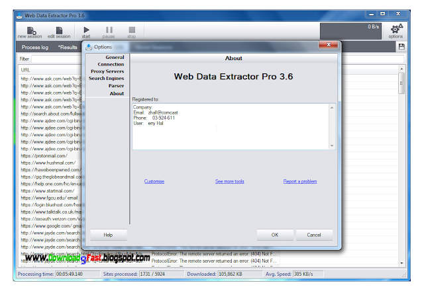The width and height of the screenshot is (424, 291).
Task: Click the Help button
Action: tap(108, 235)
